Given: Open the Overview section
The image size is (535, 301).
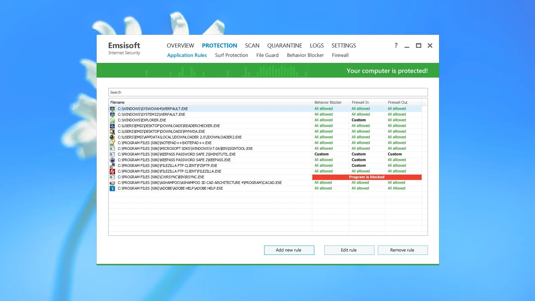Looking at the screenshot, I should click(180, 45).
